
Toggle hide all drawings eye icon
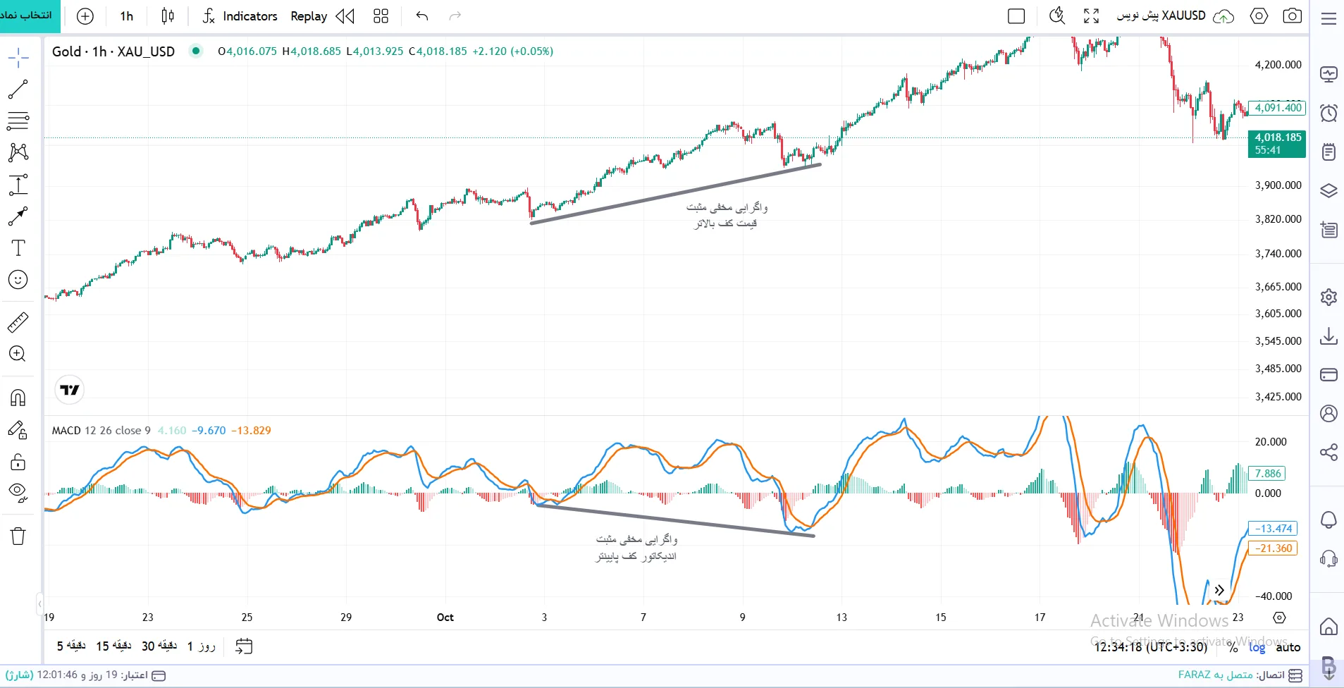click(18, 492)
